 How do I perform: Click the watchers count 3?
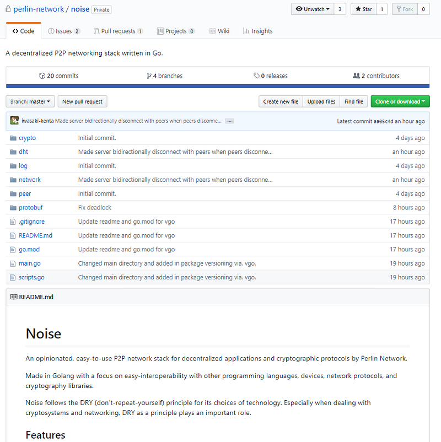340,9
